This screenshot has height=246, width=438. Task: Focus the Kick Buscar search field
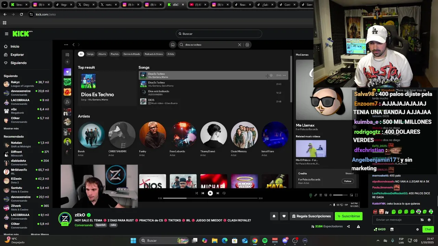tap(219, 34)
